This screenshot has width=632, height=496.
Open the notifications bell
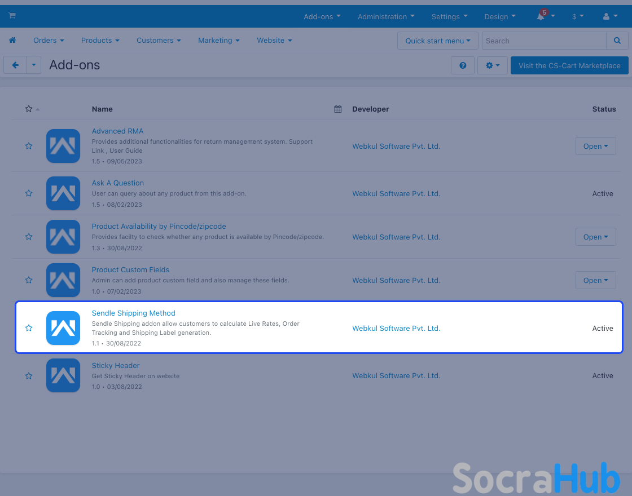(x=541, y=16)
